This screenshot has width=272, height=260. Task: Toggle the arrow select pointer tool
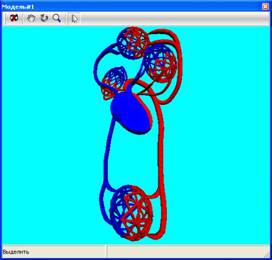point(75,18)
